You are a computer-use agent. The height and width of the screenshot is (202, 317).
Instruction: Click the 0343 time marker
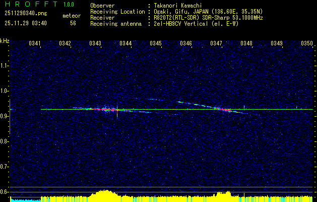pyautogui.click(x=95, y=43)
